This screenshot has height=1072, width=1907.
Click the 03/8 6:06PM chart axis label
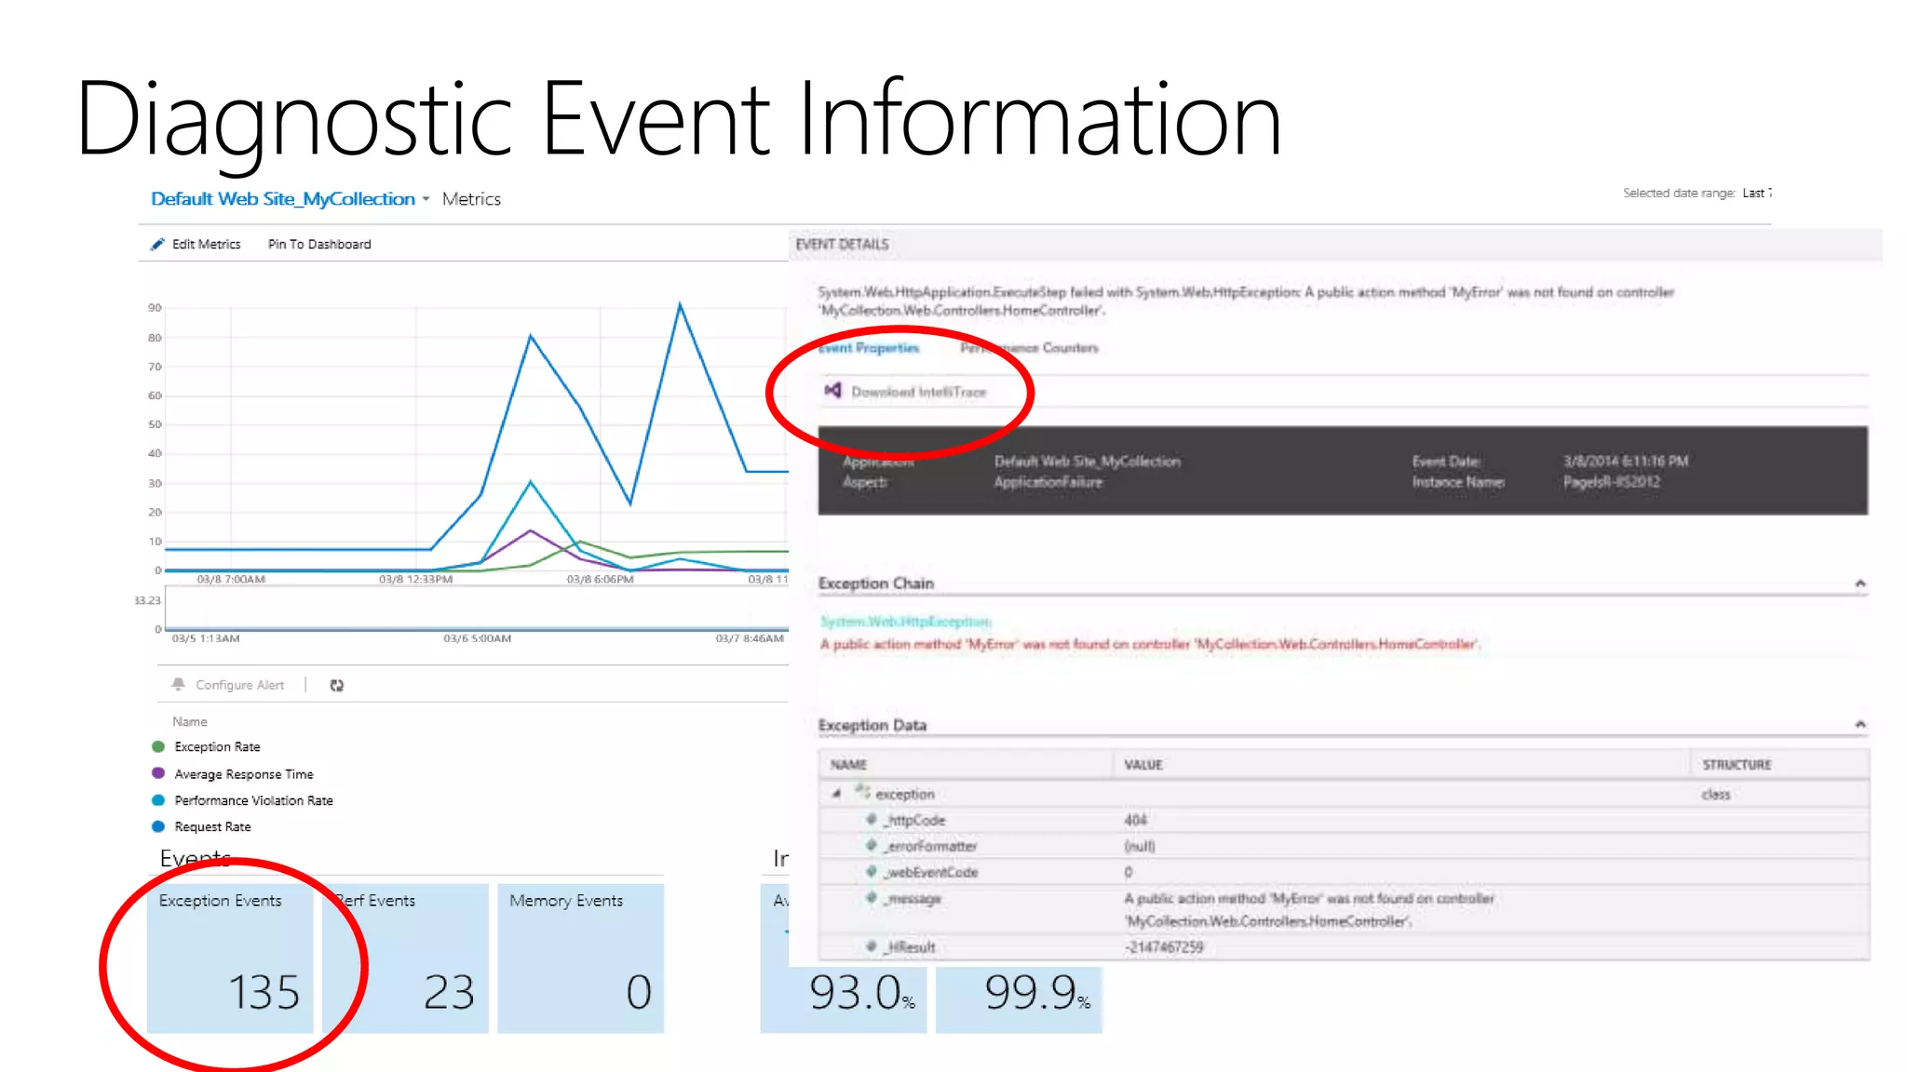point(600,580)
